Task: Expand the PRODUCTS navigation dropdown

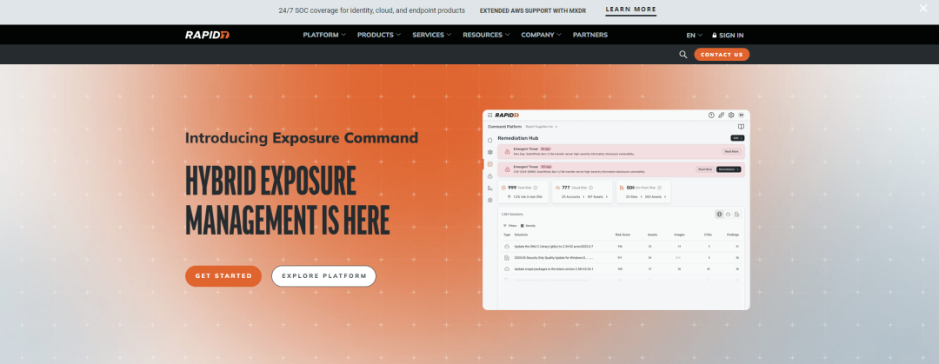Action: 379,35
